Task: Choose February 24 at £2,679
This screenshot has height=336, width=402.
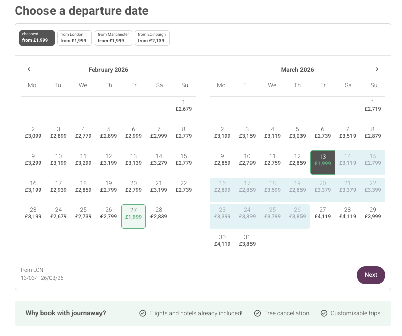Action: 59,213
